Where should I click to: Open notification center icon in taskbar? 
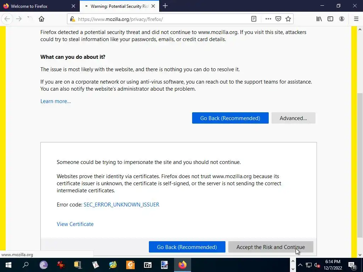pos(352,265)
